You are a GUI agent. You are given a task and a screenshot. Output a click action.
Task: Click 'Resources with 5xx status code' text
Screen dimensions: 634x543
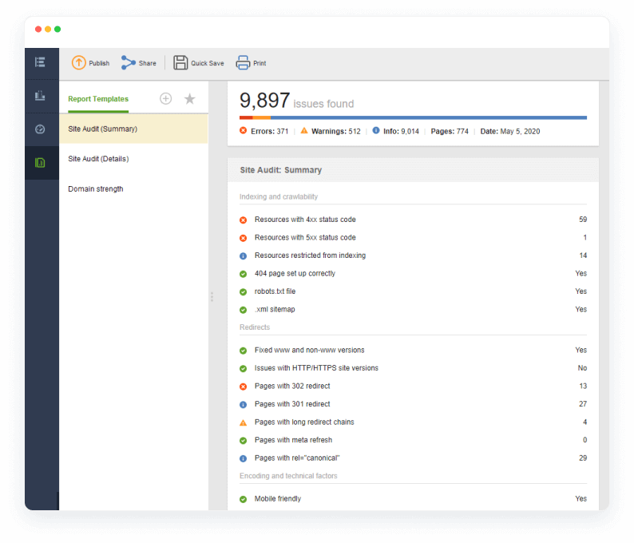(305, 237)
